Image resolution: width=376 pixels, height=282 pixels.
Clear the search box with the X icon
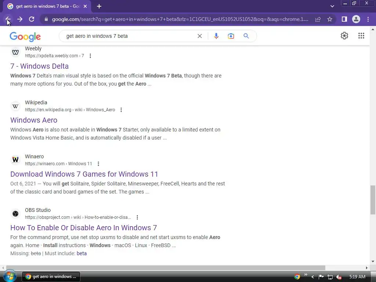click(x=199, y=36)
